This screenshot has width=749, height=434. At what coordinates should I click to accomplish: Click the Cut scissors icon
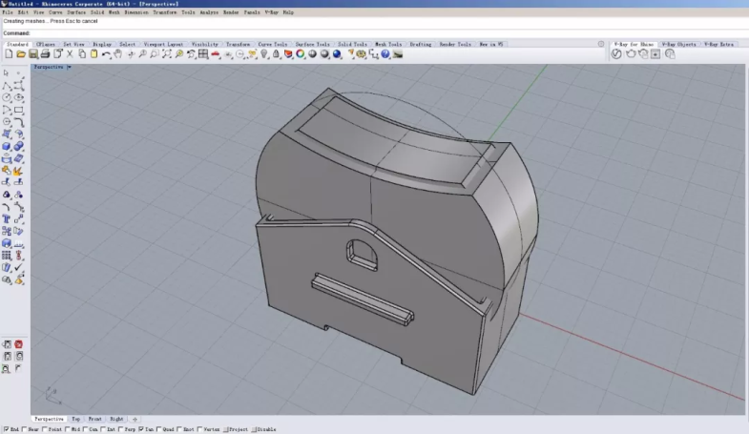pos(70,54)
